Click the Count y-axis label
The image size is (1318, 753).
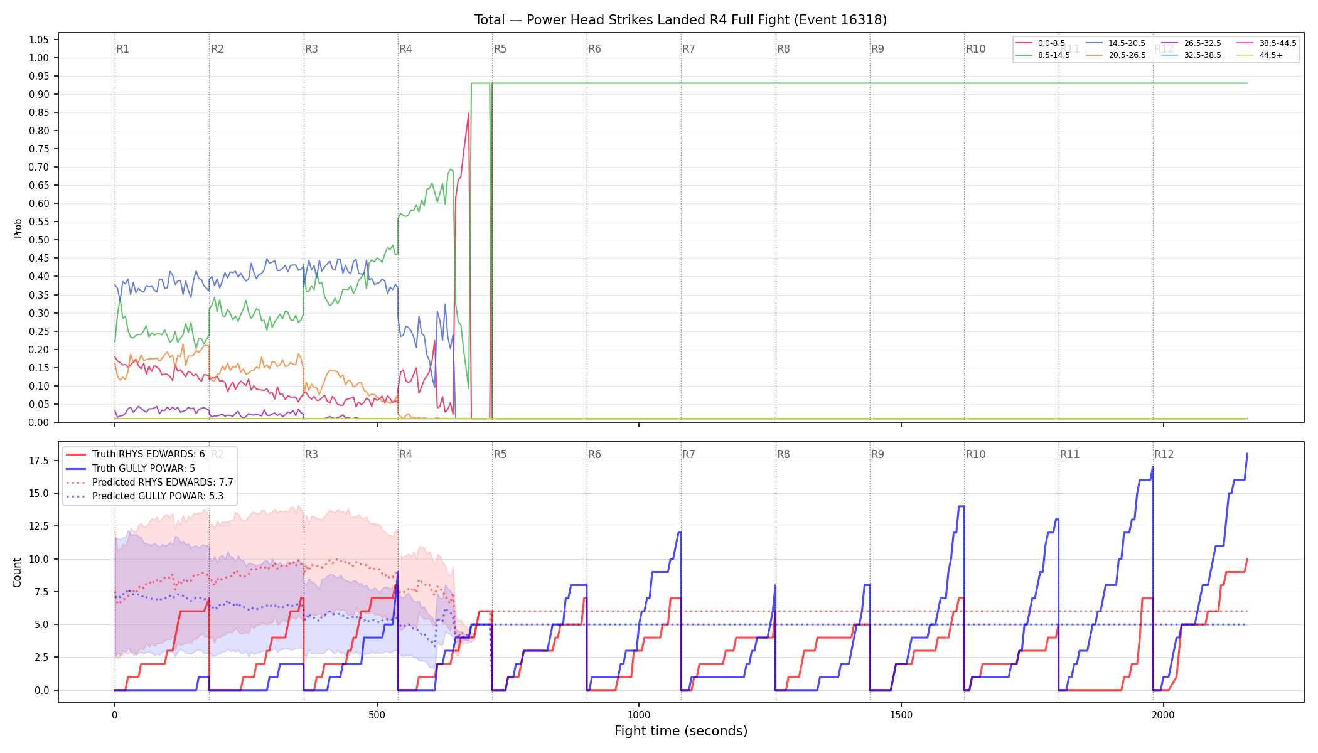17,572
